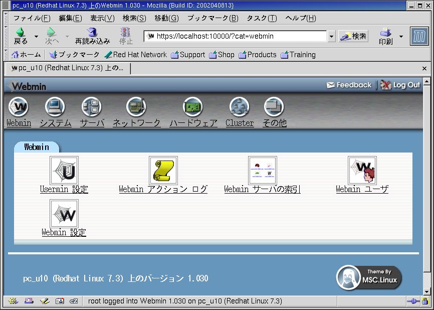Open the システム category icon

(55, 107)
